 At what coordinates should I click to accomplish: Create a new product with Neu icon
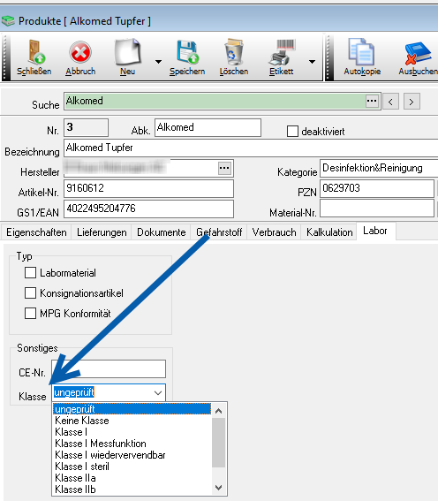coord(128,52)
